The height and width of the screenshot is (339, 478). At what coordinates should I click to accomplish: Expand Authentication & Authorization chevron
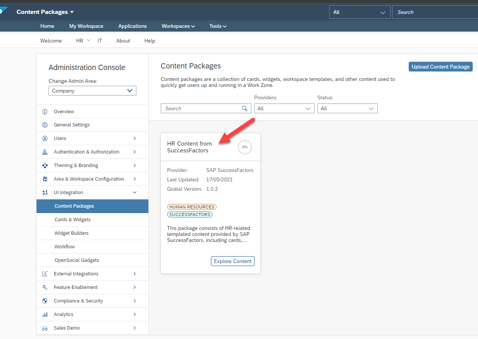(134, 152)
